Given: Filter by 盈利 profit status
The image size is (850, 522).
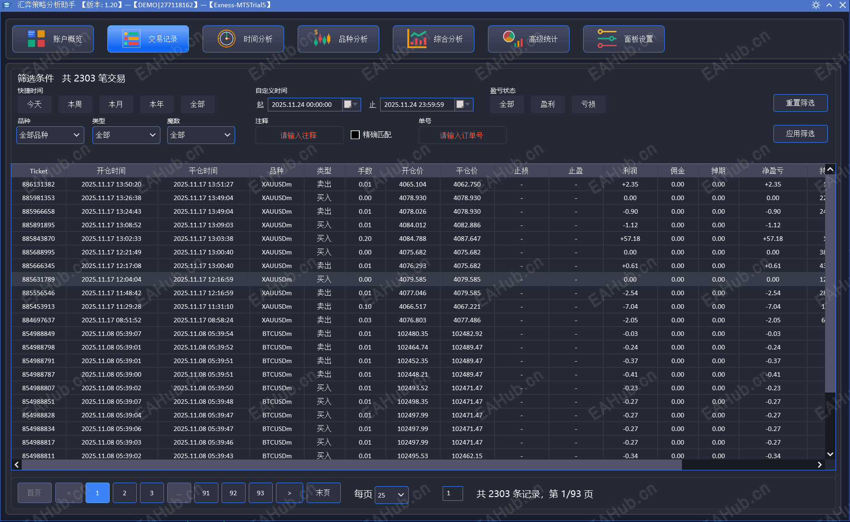Looking at the screenshot, I should pyautogui.click(x=547, y=105).
